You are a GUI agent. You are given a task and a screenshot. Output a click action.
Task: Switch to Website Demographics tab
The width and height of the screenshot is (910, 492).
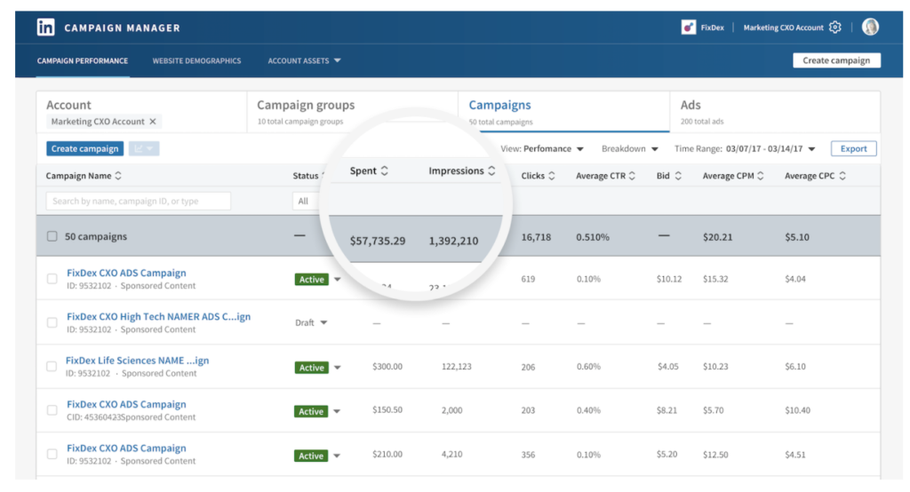point(196,60)
